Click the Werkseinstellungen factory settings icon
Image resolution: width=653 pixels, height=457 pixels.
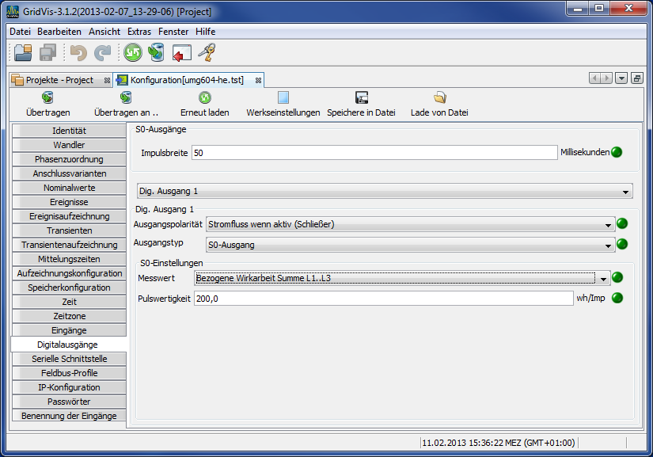282,103
